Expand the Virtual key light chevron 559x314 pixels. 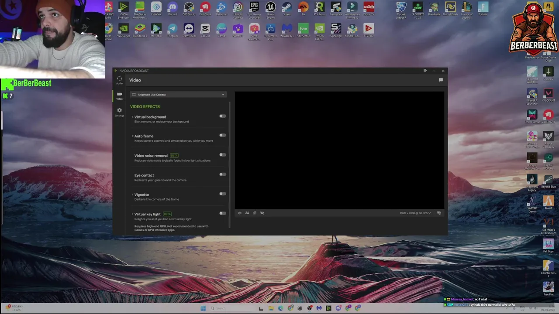132,214
